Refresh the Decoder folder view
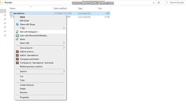Image resolution: width=186 pixels, height=105 pixels. pos(159,3)
